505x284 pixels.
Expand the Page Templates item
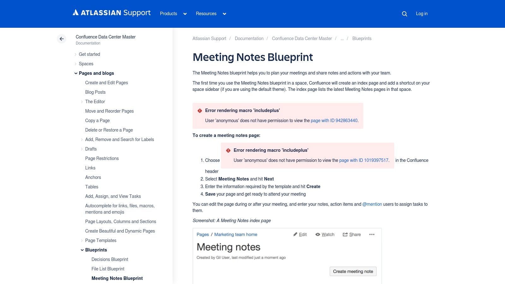pos(82,240)
